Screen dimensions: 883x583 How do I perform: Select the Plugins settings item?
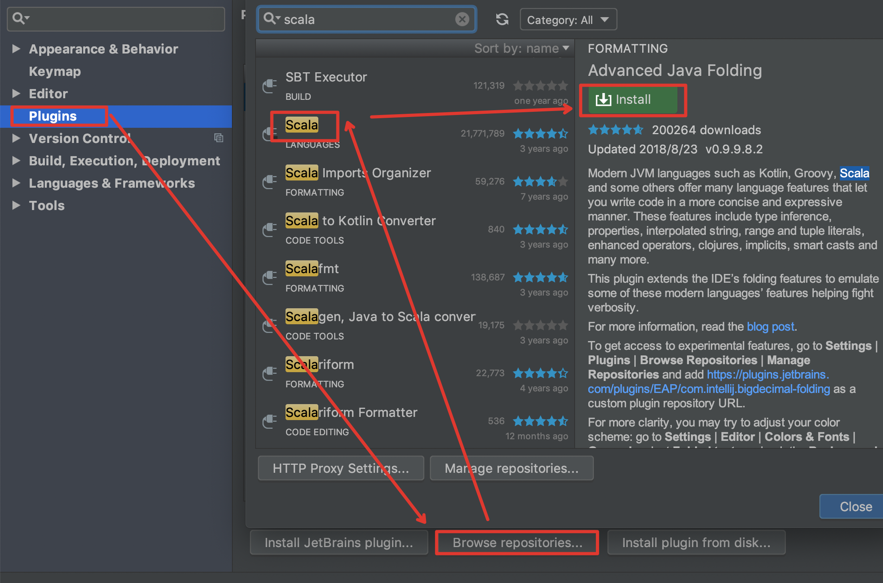coord(53,116)
